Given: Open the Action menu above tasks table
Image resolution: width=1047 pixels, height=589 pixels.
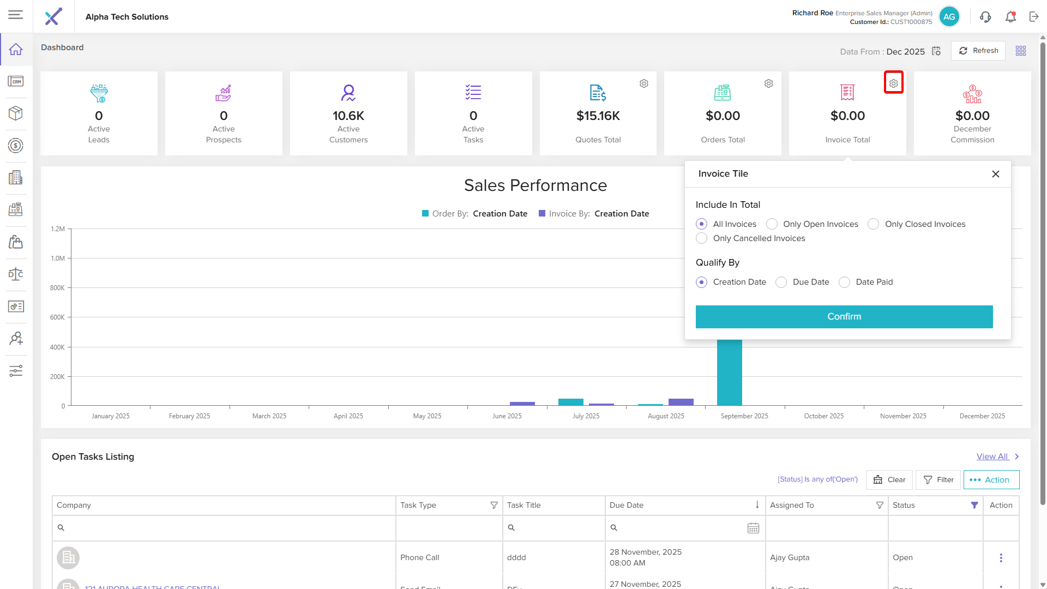Looking at the screenshot, I should pos(991,480).
